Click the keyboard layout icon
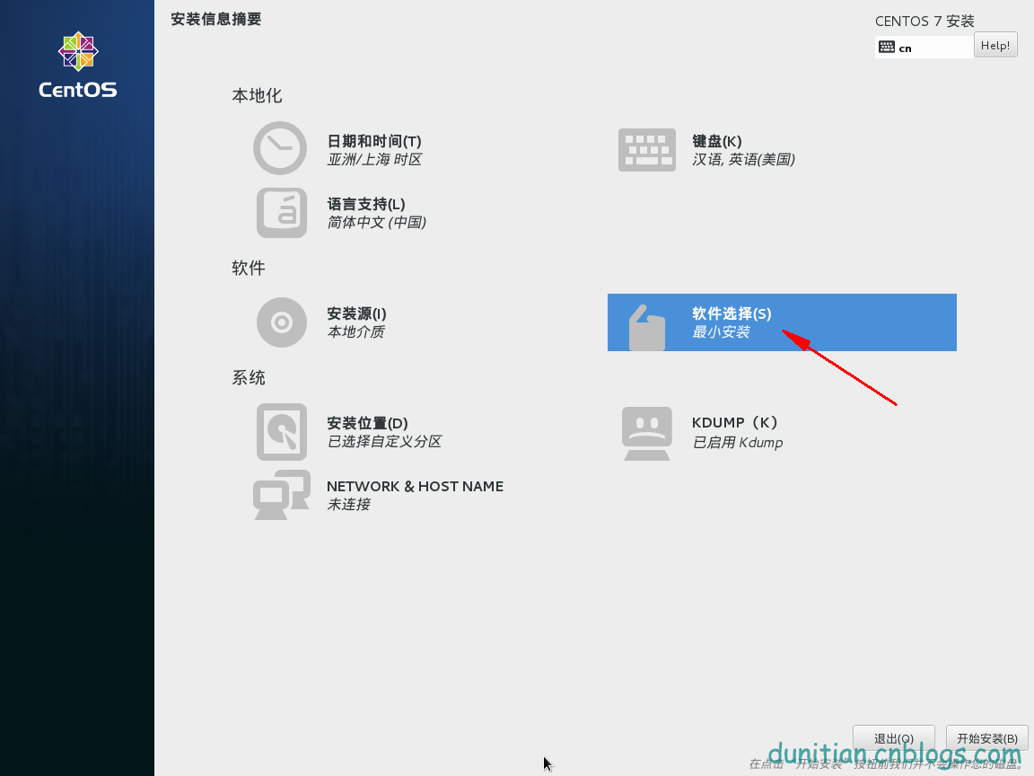 (646, 150)
